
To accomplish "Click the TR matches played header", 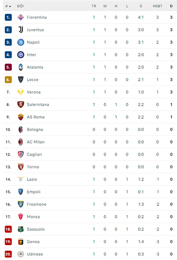I will coord(94,6).
